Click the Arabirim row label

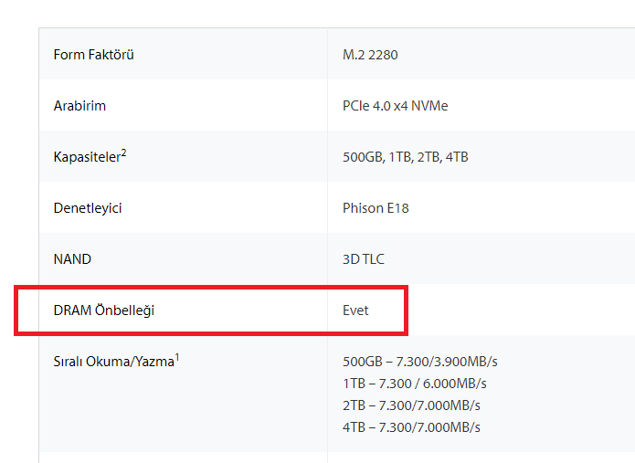(x=79, y=106)
